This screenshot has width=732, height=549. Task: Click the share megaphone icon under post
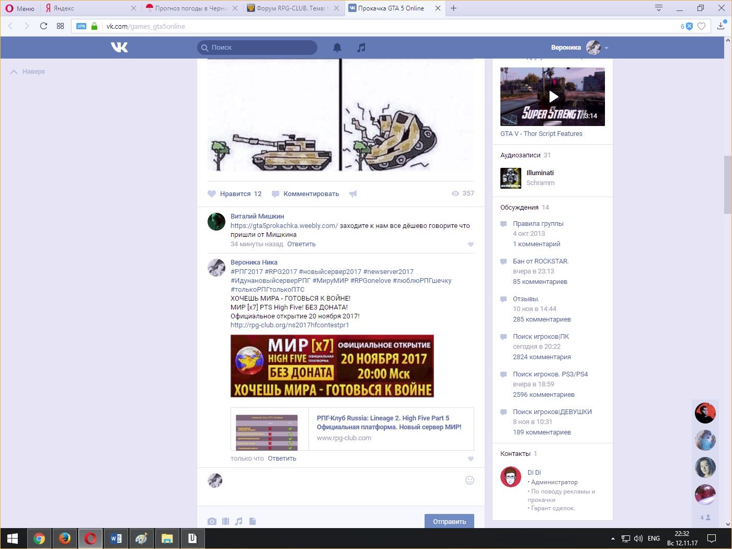pyautogui.click(x=353, y=194)
